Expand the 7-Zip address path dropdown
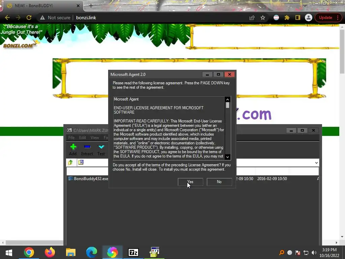Viewport: 345px width, 259px height. tap(316, 163)
